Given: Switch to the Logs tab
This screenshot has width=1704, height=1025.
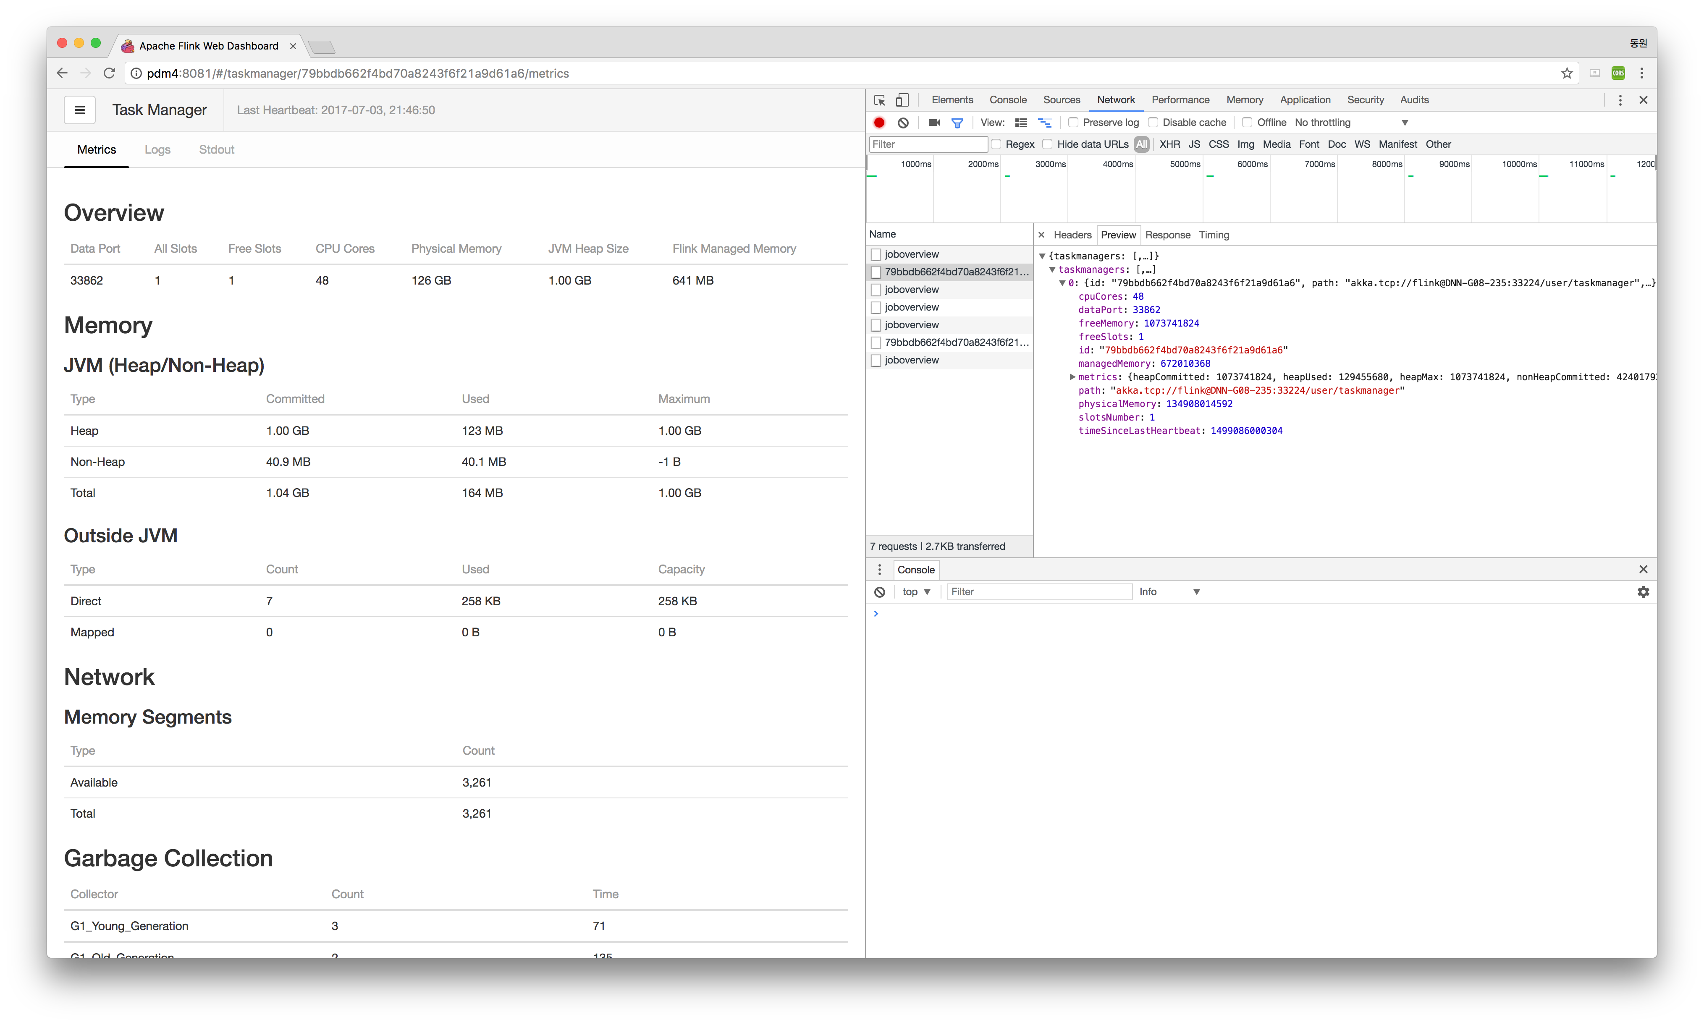Looking at the screenshot, I should coord(157,150).
